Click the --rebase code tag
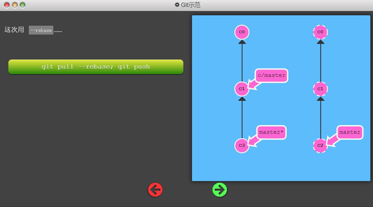373x207 pixels. tap(41, 30)
